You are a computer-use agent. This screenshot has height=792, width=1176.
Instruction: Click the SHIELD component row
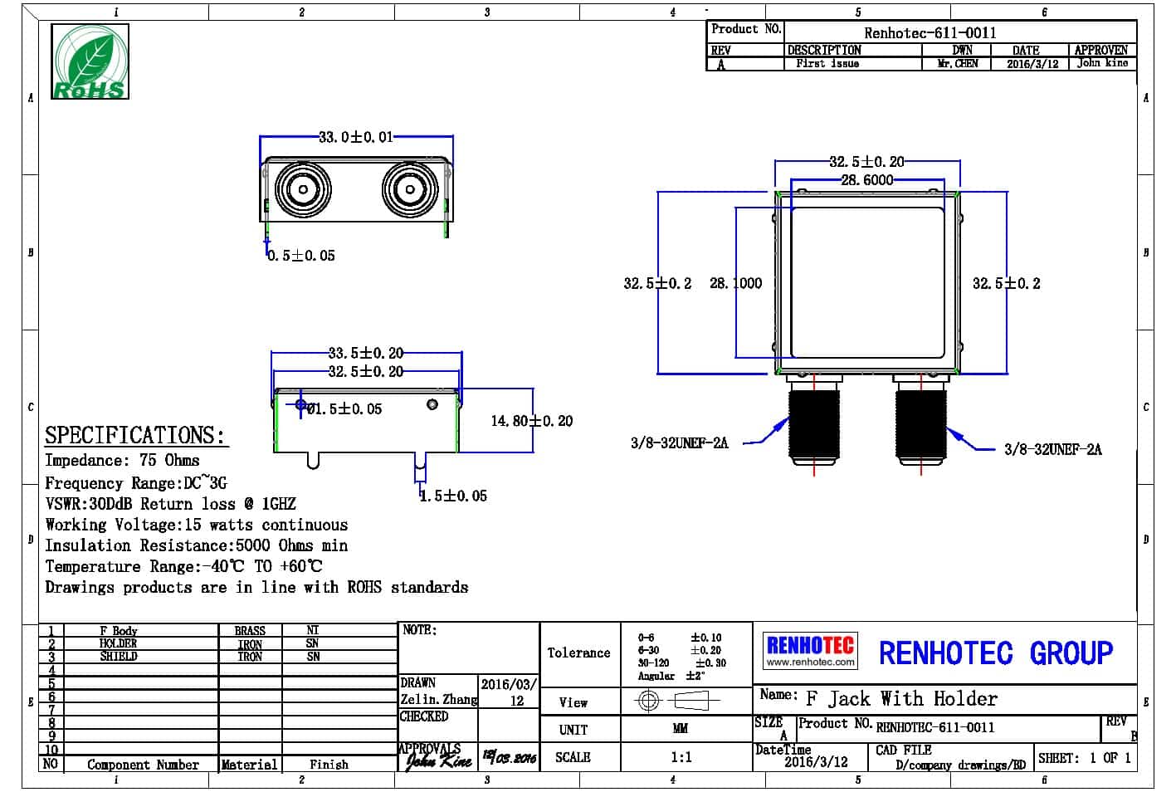[x=119, y=656]
